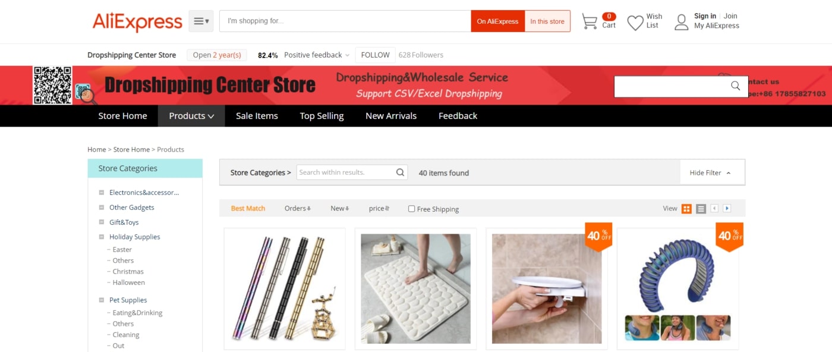Click the account profile icon
This screenshot has height=352, width=832.
pyautogui.click(x=681, y=22)
